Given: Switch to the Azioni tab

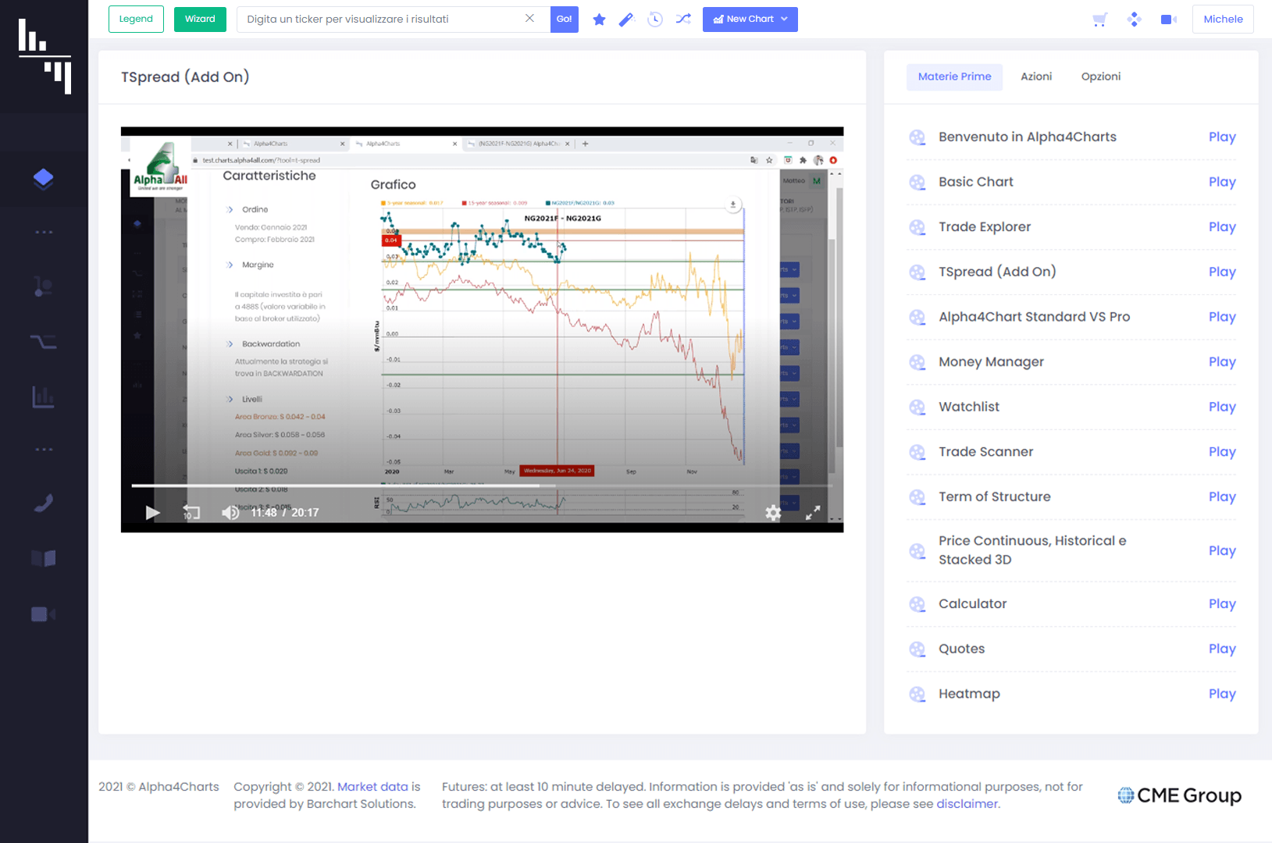Looking at the screenshot, I should 1036,76.
